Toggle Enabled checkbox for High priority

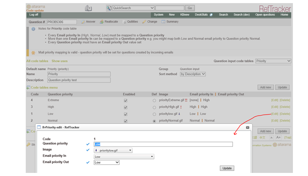tap(126, 107)
